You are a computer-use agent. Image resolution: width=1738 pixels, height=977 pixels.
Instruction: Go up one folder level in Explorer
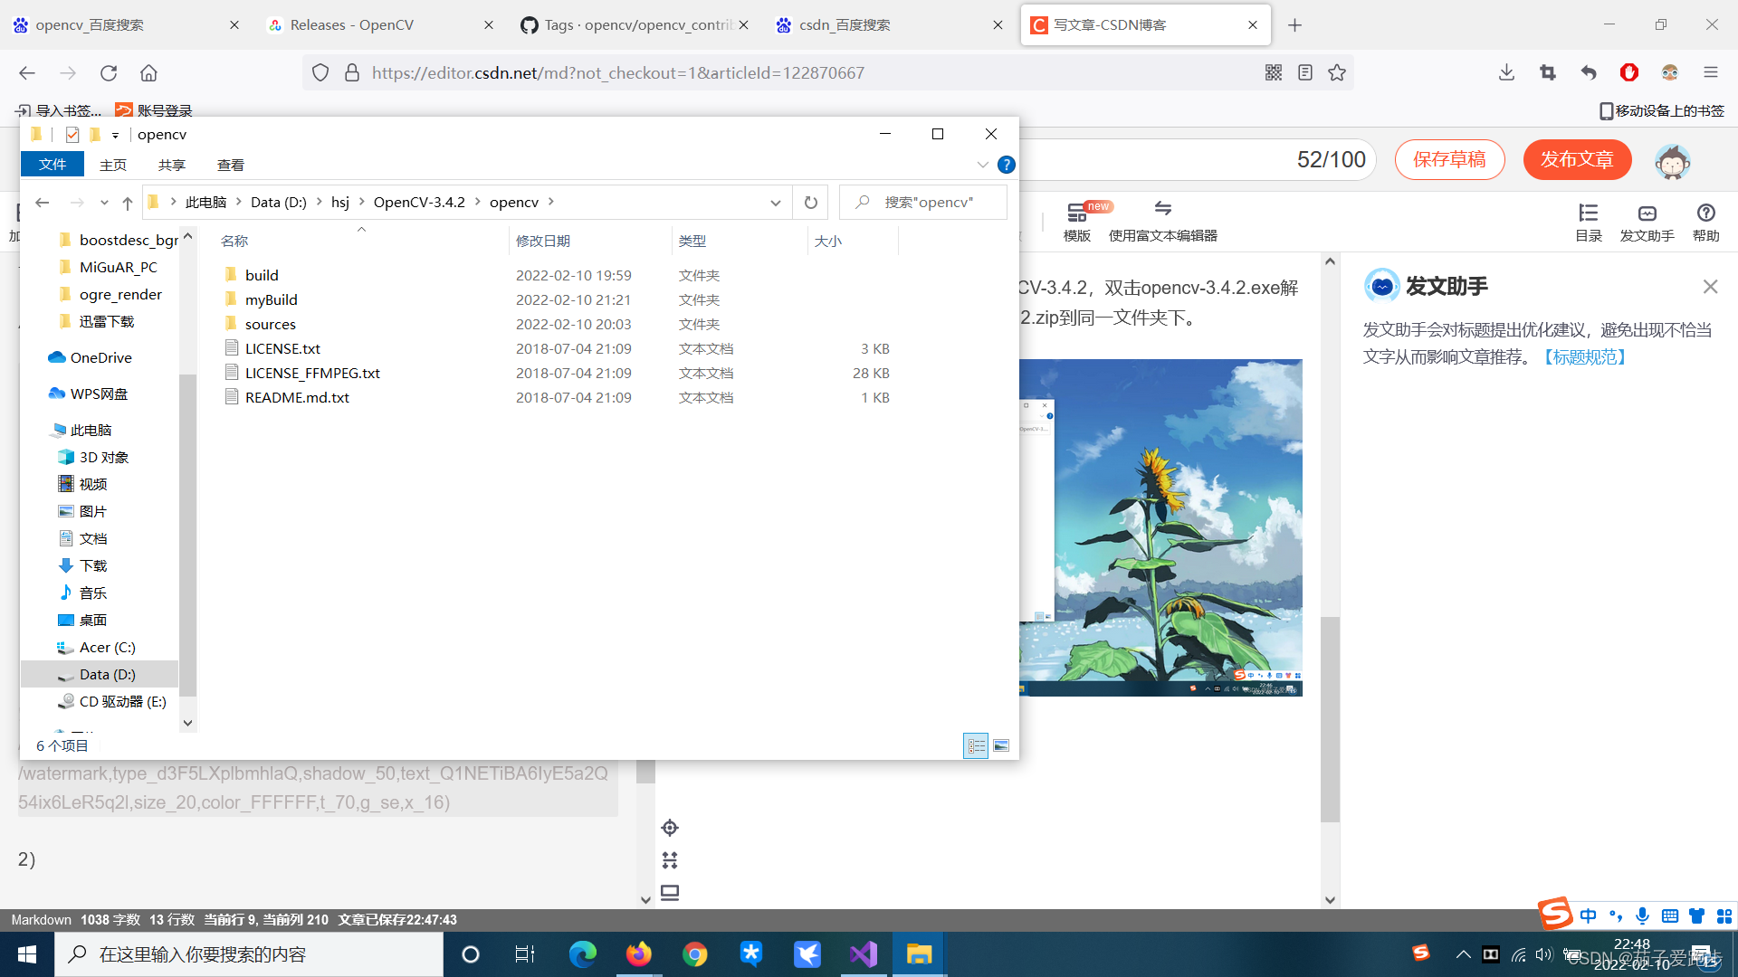click(x=128, y=203)
